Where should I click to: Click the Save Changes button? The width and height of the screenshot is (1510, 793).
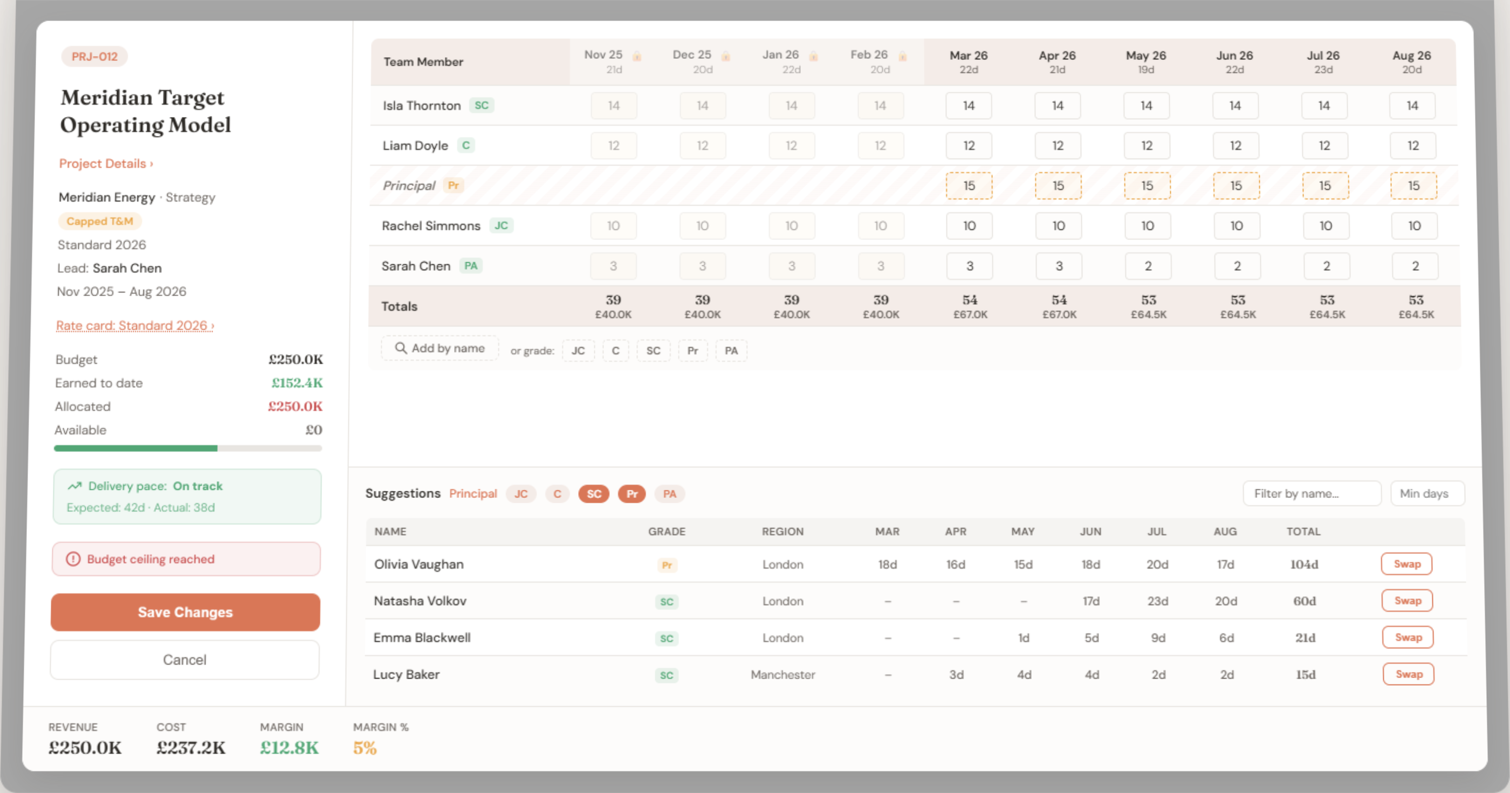(185, 612)
